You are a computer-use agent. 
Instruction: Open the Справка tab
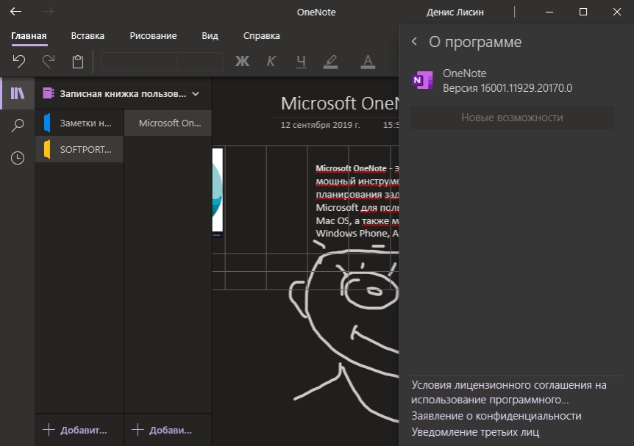[x=261, y=36]
